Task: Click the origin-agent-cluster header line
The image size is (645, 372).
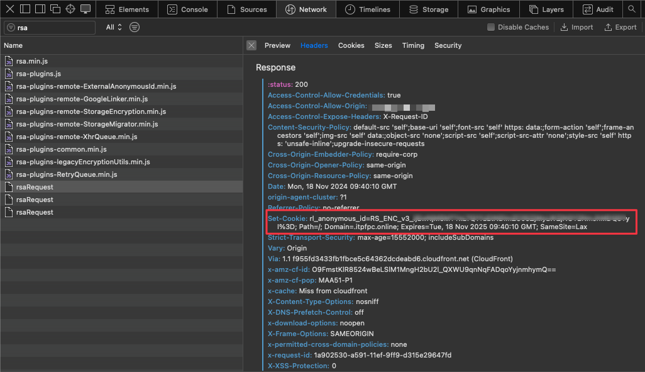Action: coord(307,197)
